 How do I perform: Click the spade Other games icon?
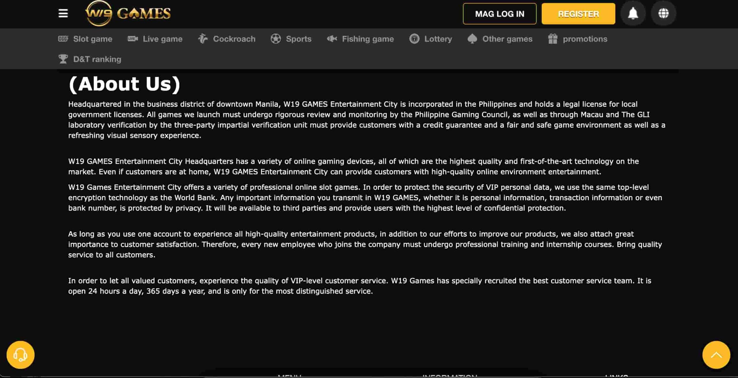(x=472, y=39)
